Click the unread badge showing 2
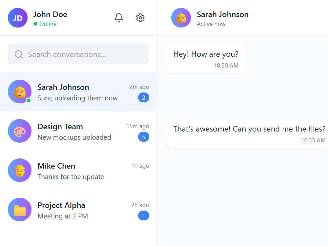This screenshot has height=246, width=328. click(x=144, y=98)
